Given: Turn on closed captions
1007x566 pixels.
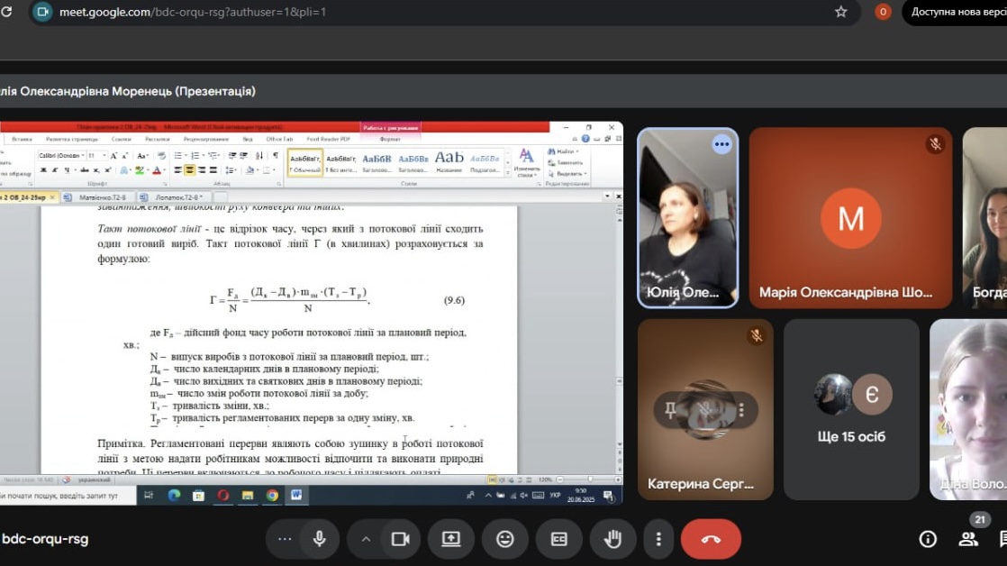Looking at the screenshot, I should tap(558, 539).
